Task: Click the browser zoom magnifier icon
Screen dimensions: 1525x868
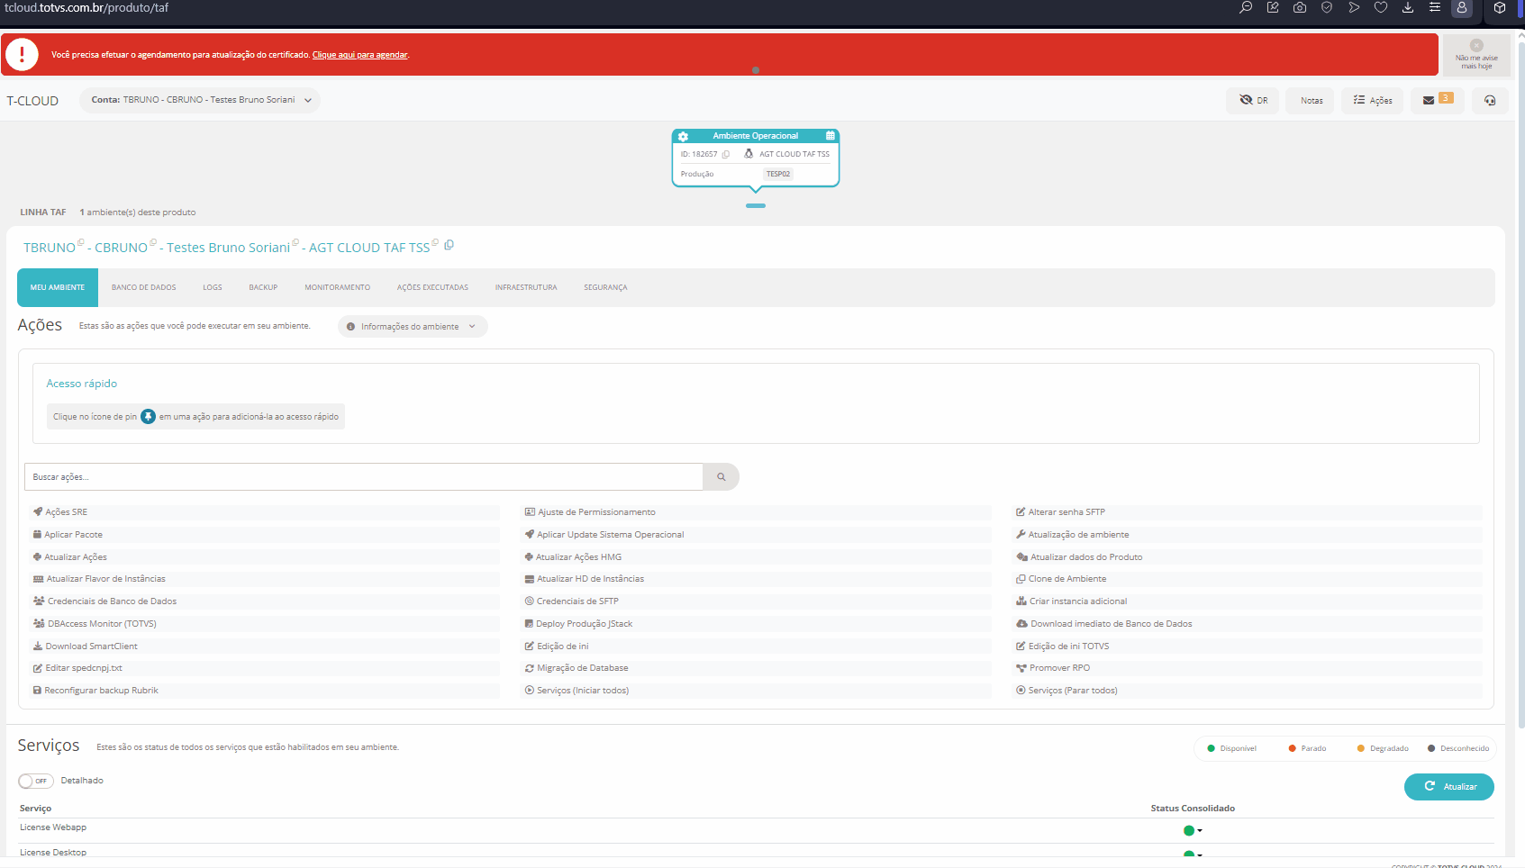Action: pos(1246,7)
